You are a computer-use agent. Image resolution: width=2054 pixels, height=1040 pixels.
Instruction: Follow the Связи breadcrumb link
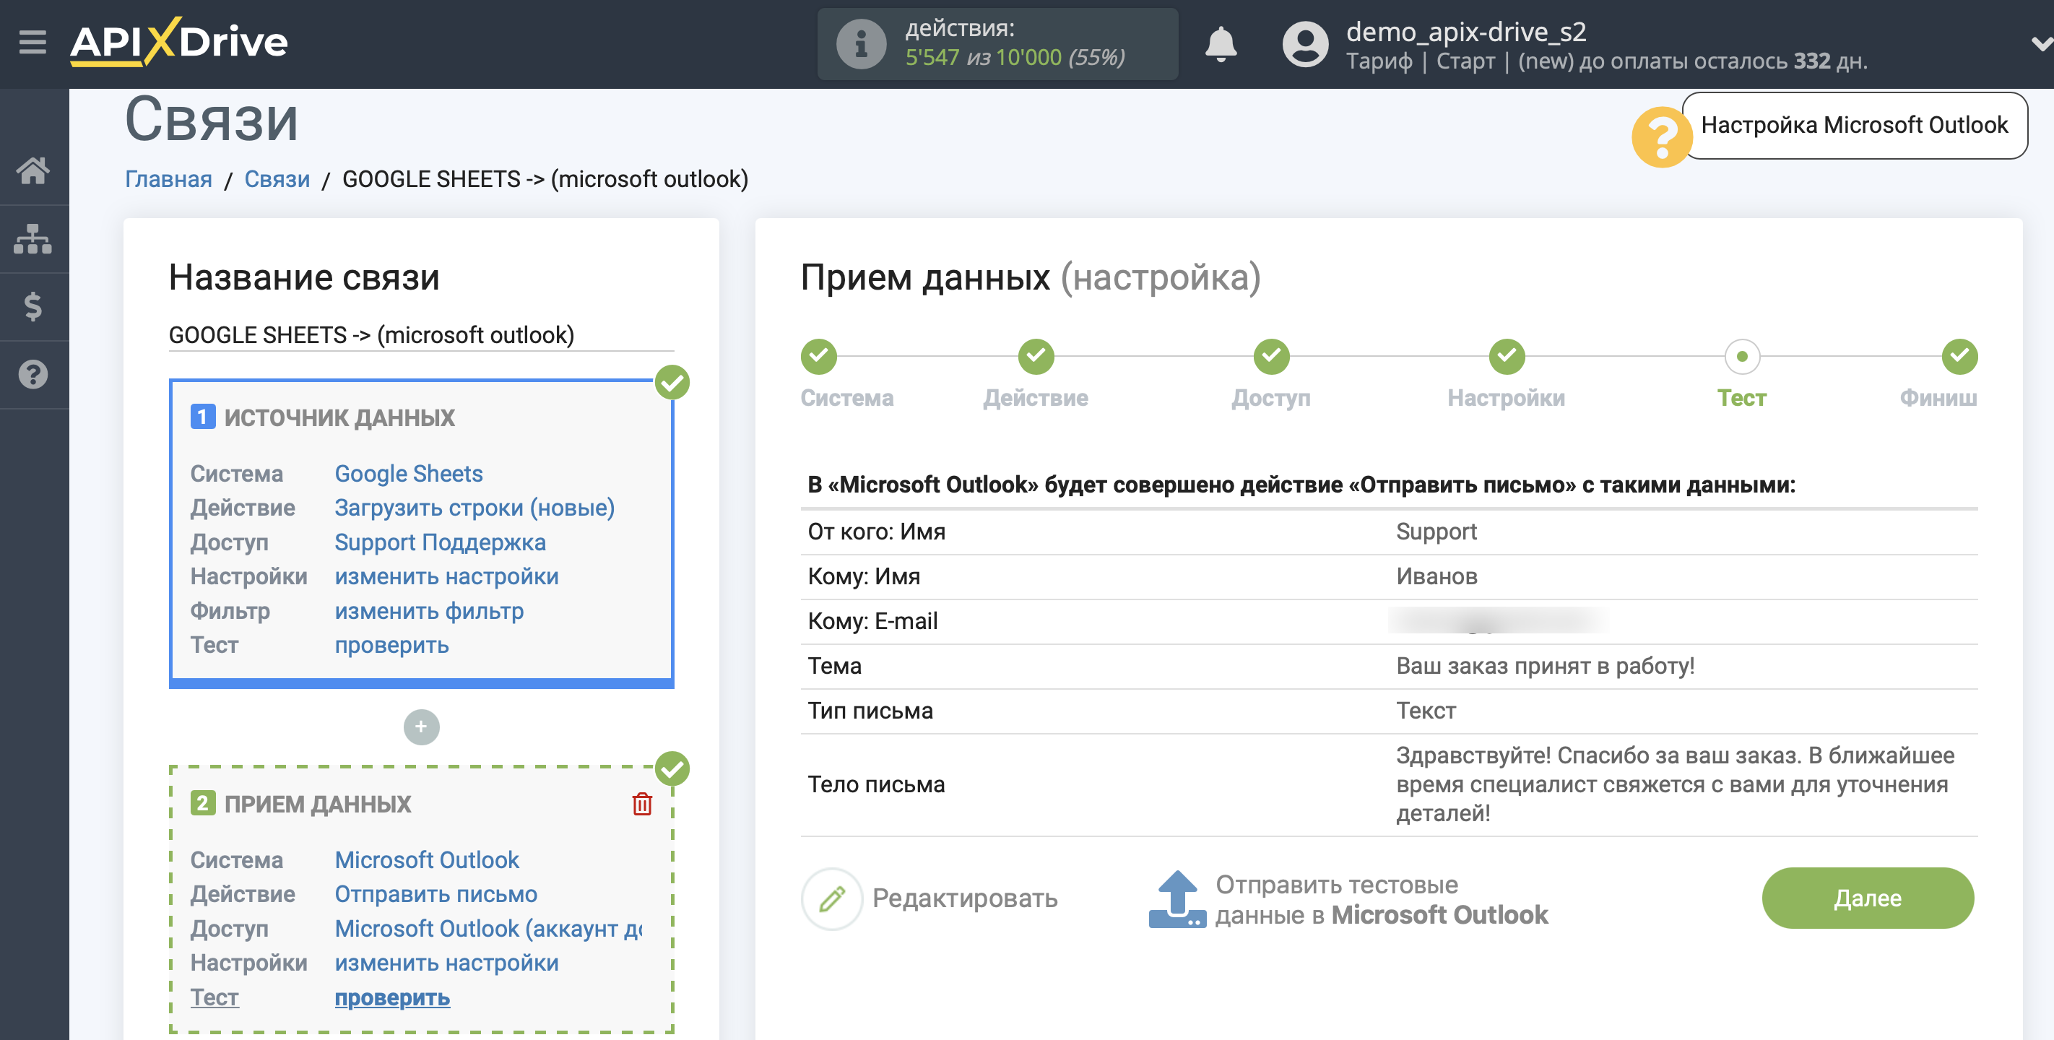(x=277, y=178)
